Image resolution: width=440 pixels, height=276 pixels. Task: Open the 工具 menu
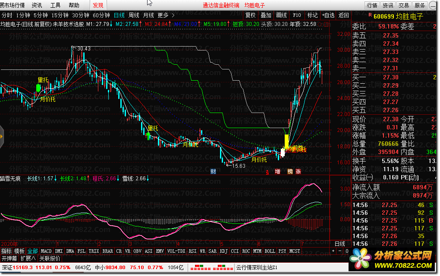[55, 5]
